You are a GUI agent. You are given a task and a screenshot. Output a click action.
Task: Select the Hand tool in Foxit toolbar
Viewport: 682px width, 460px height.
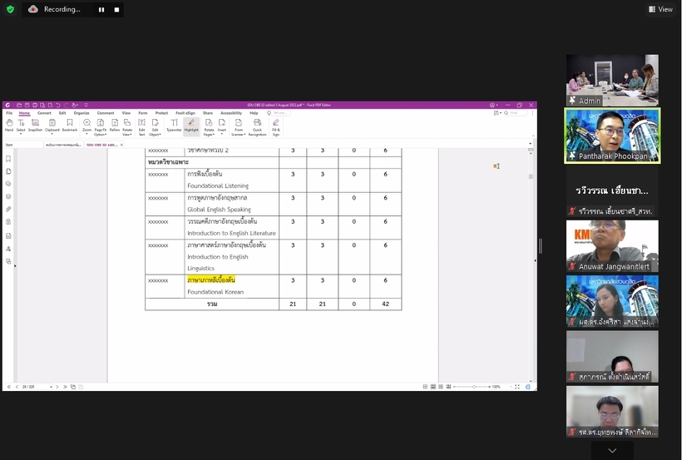pyautogui.click(x=9, y=126)
